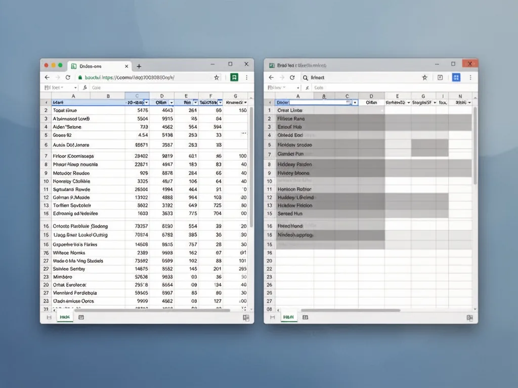
Task: Go forward in the left browser window
Action: click(58, 77)
